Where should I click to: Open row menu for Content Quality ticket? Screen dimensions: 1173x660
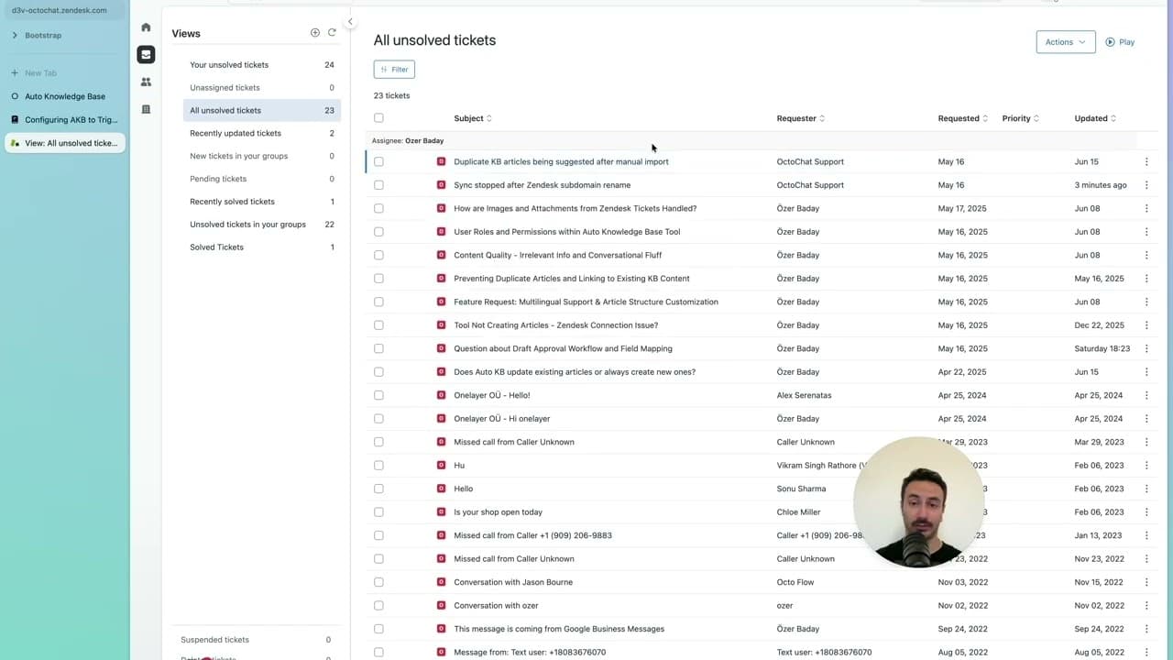pos(1146,255)
